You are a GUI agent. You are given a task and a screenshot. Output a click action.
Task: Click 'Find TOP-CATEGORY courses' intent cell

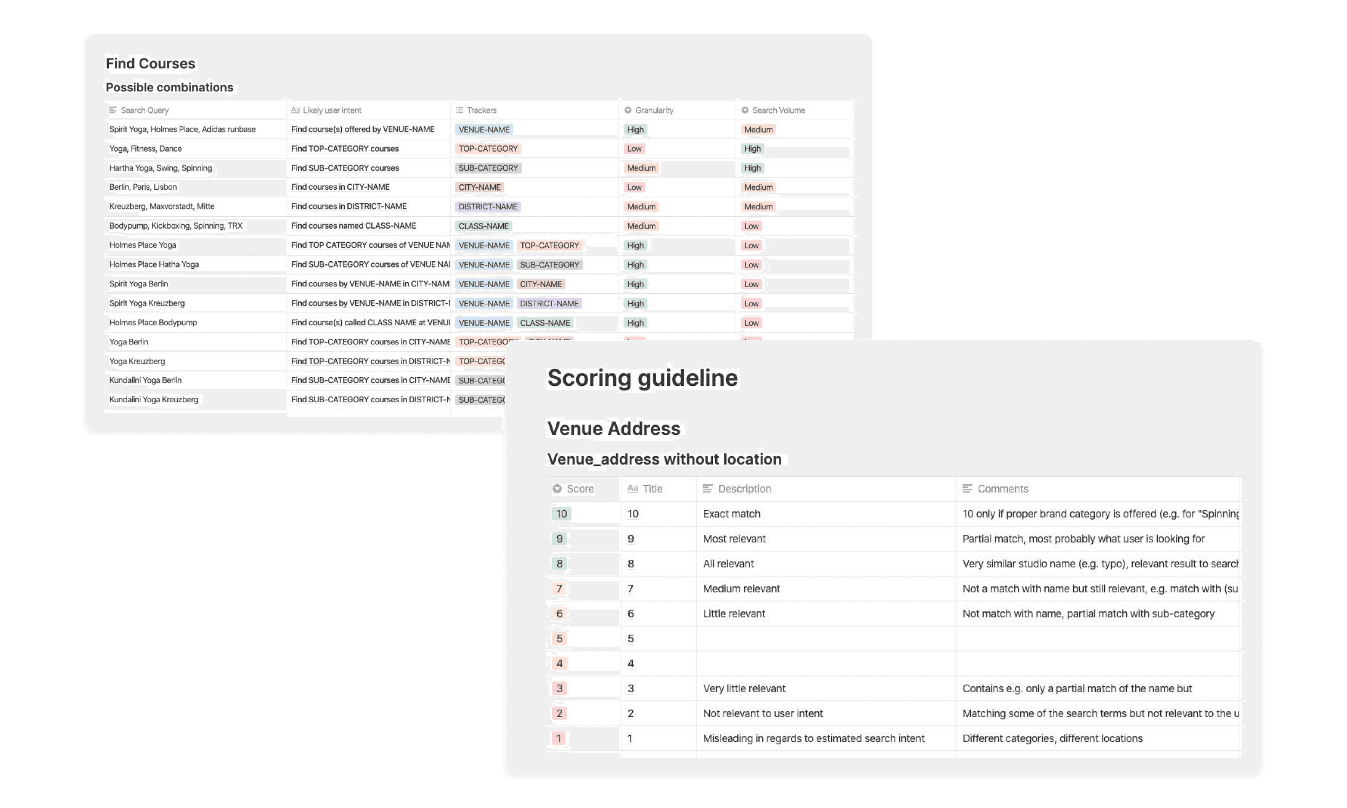(345, 149)
